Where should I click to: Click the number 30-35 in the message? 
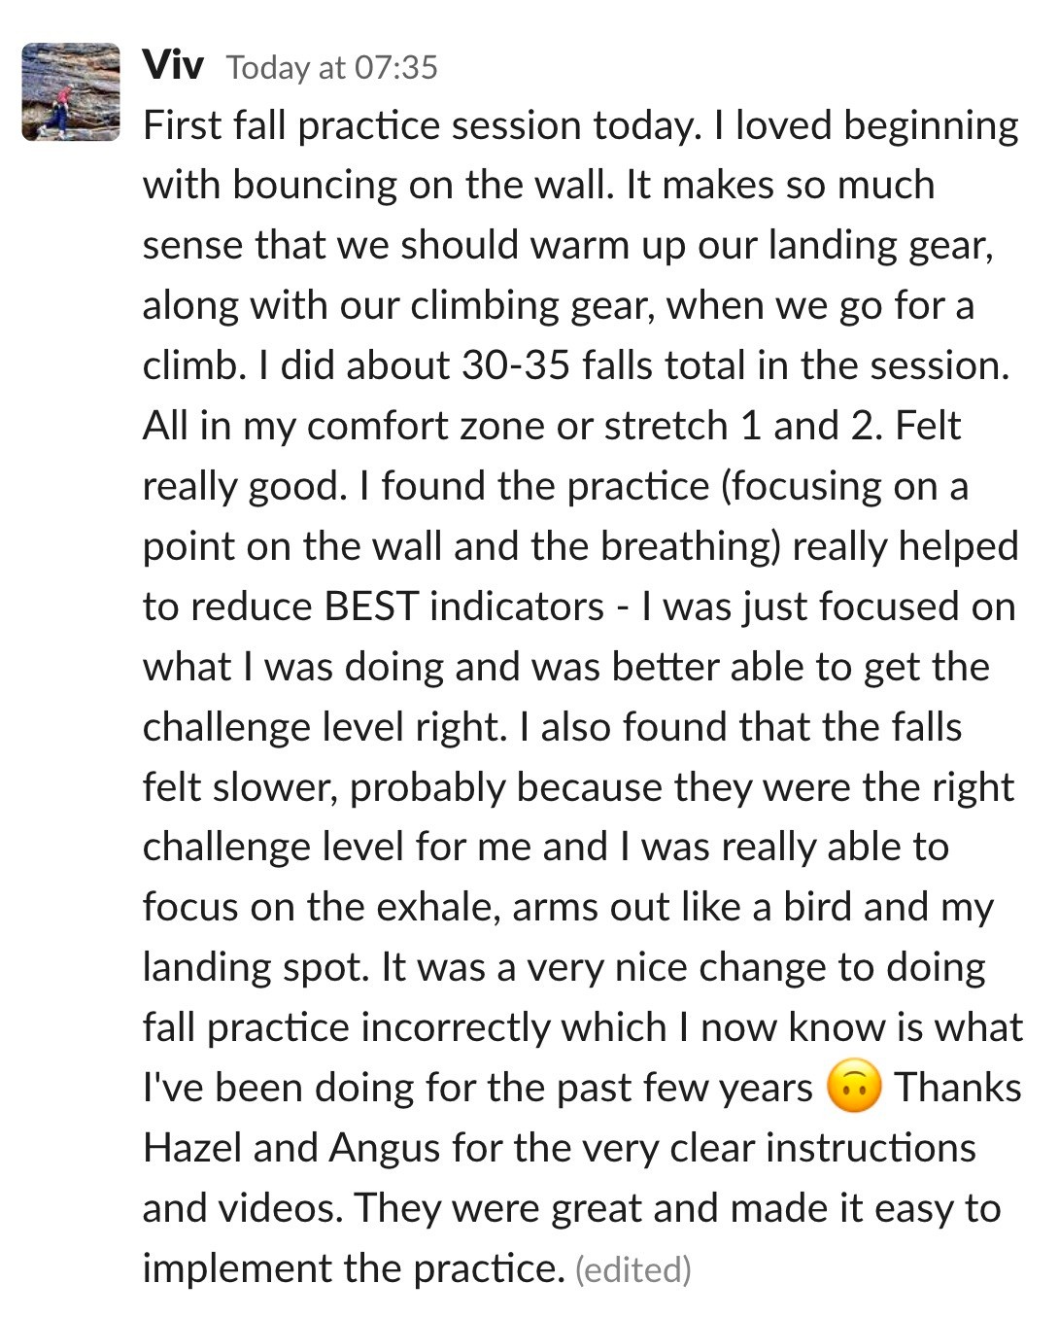[x=516, y=365]
